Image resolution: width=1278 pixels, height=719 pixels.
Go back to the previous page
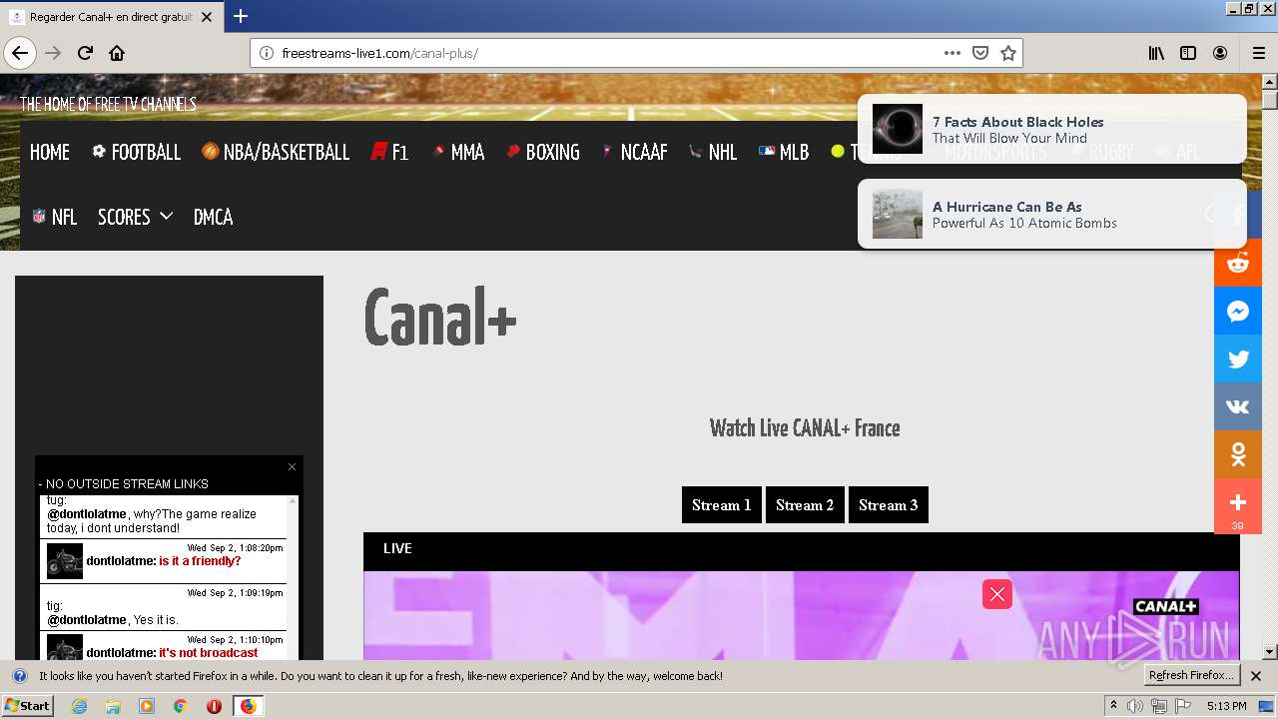[x=20, y=53]
